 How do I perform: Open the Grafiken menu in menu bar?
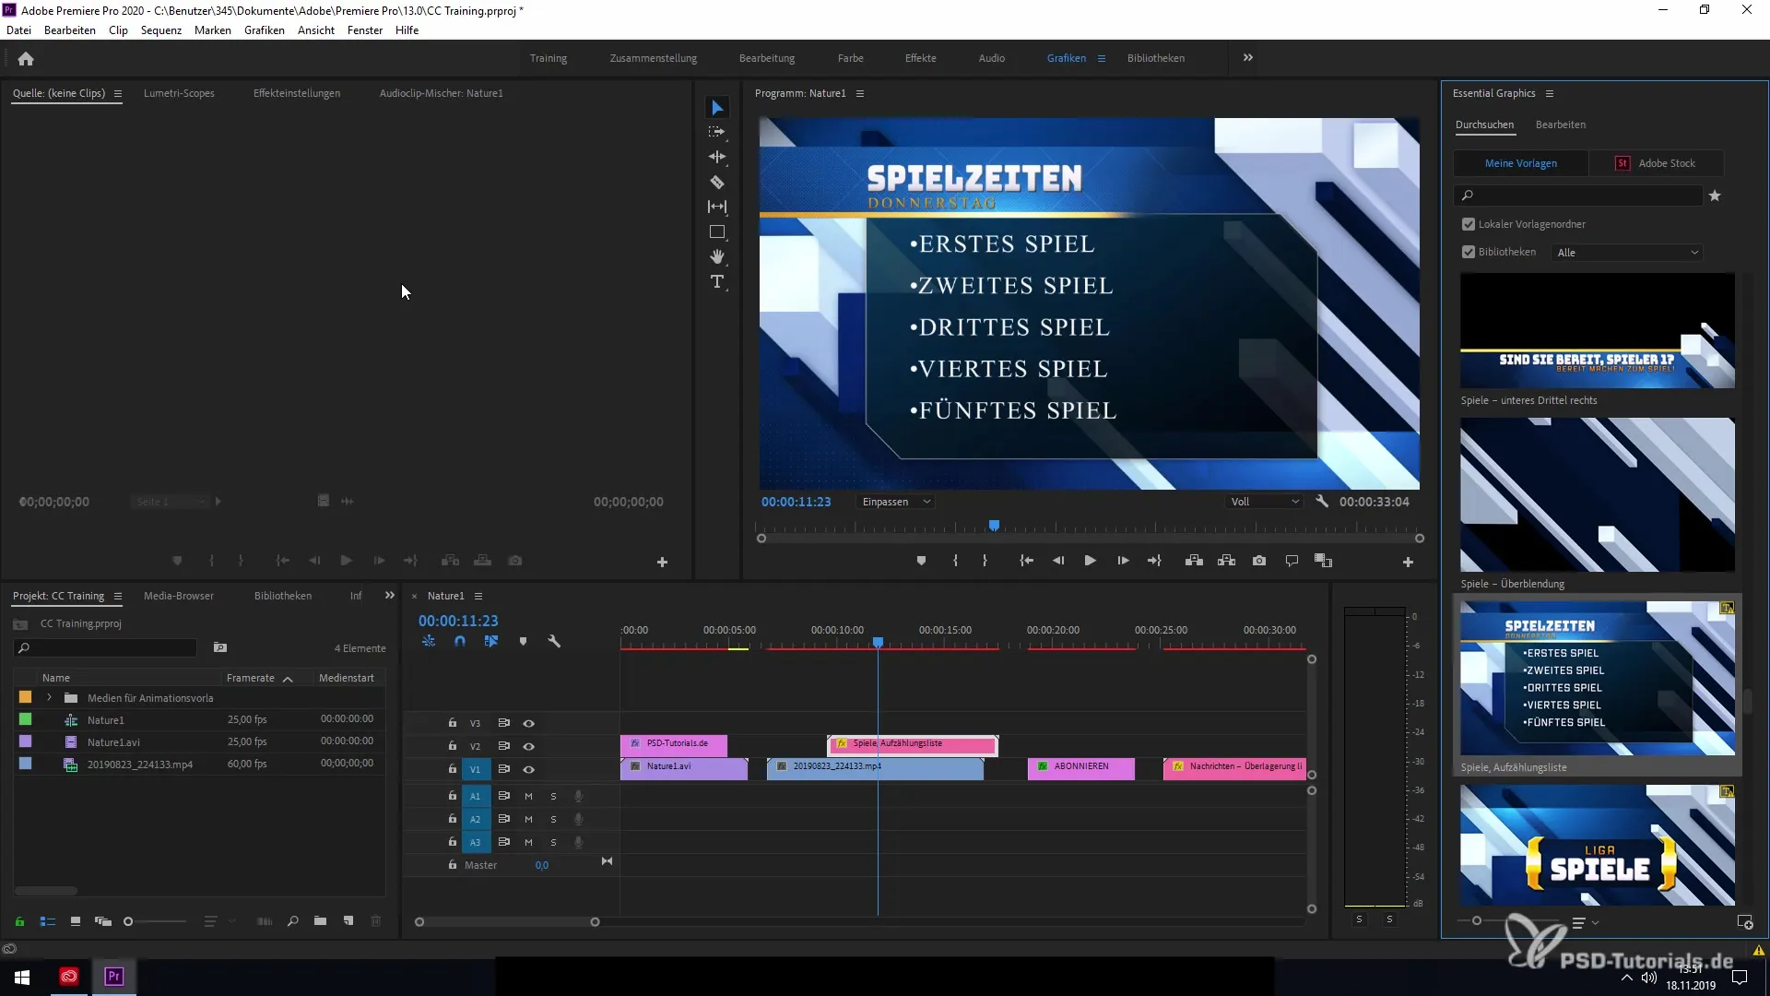264,30
